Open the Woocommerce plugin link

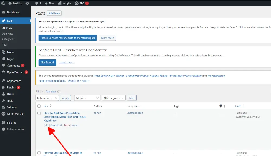click(216, 76)
